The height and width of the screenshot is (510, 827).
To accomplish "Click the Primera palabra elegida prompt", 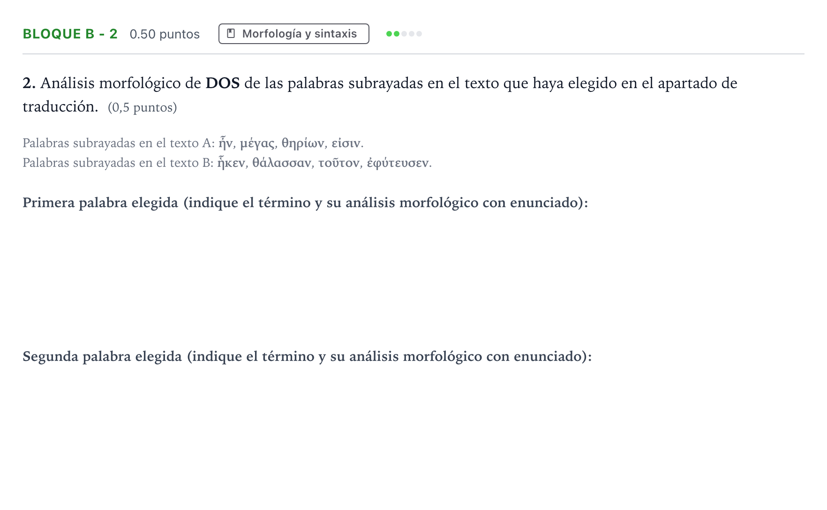I will tap(305, 202).
